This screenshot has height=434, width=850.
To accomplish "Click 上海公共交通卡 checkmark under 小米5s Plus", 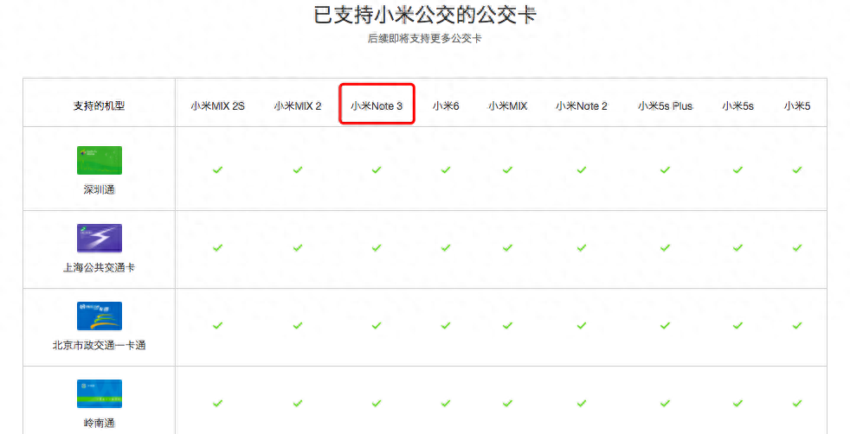I will coord(665,248).
